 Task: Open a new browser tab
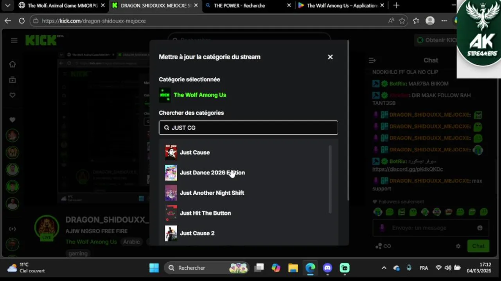tap(396, 5)
